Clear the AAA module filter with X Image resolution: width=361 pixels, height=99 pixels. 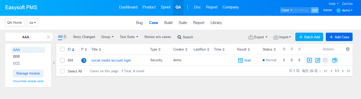(49, 37)
